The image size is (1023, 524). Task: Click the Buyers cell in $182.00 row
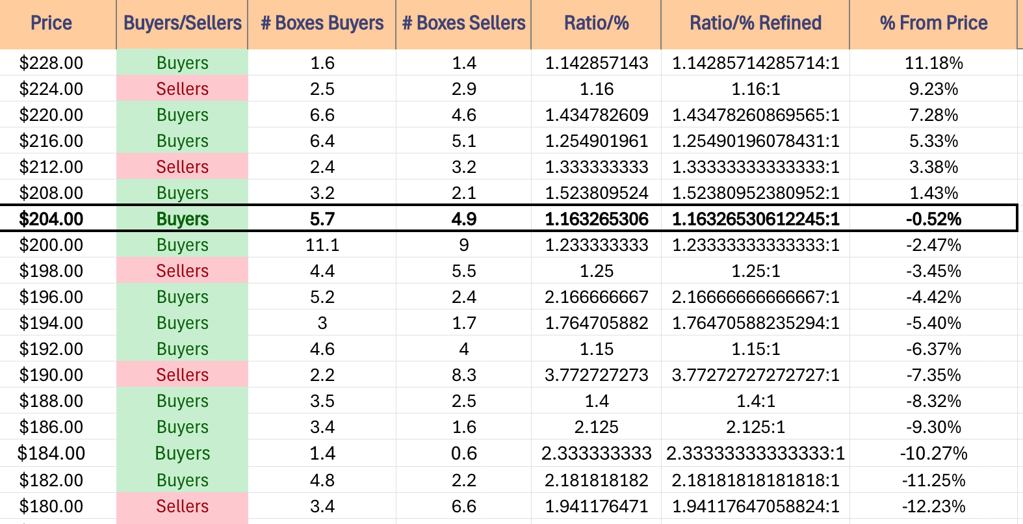coord(182,480)
